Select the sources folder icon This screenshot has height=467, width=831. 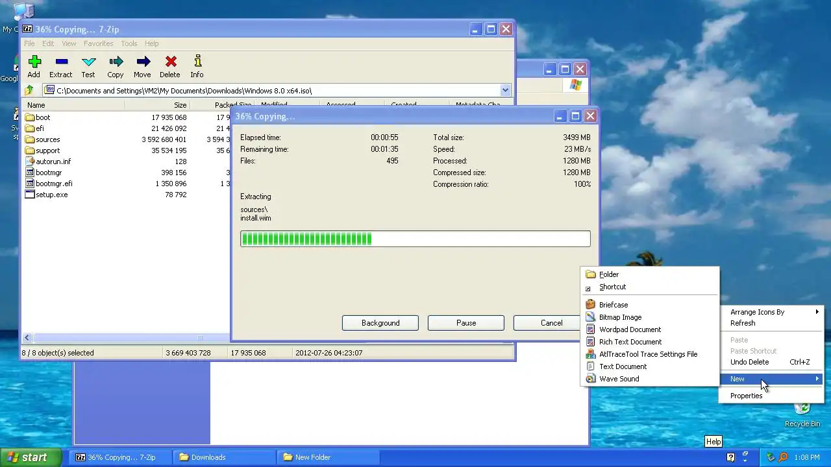(30, 139)
